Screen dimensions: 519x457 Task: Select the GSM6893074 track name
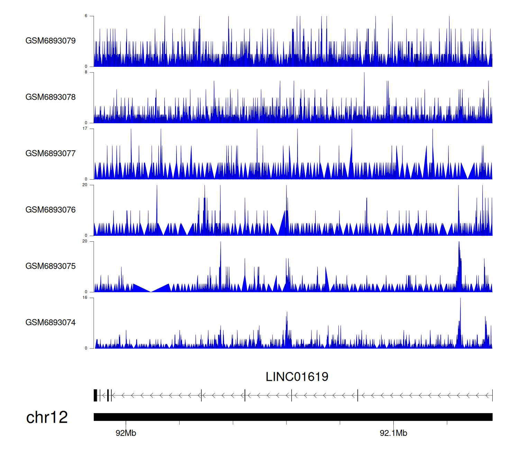[x=51, y=322]
